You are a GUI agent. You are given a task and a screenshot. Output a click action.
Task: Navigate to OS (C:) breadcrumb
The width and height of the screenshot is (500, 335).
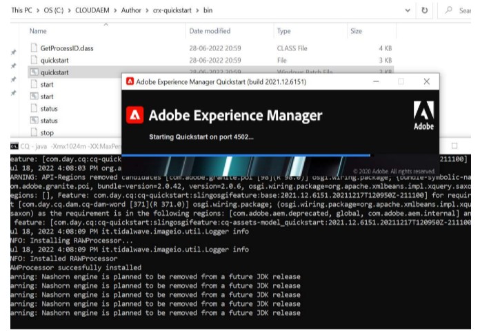54,10
